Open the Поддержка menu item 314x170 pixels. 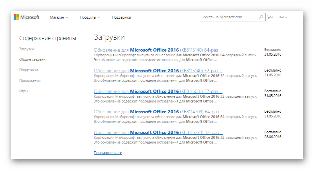(121, 17)
